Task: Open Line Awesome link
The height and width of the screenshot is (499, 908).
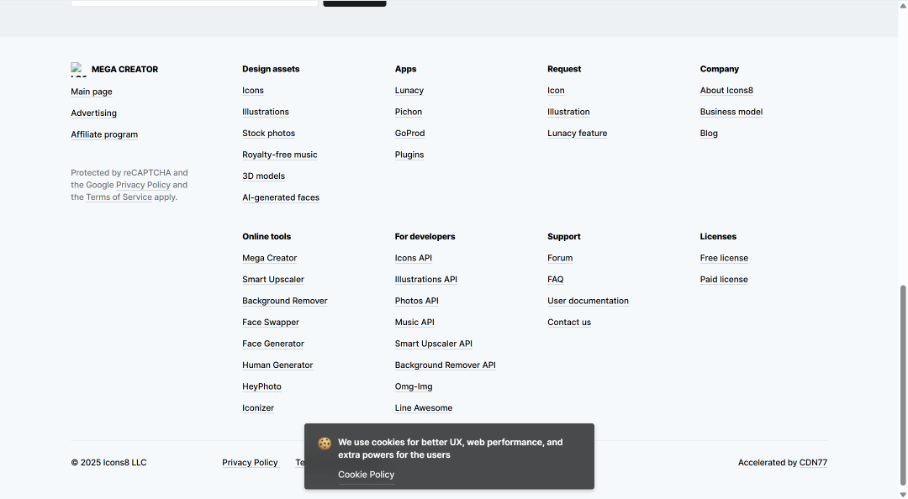Action: tap(424, 408)
